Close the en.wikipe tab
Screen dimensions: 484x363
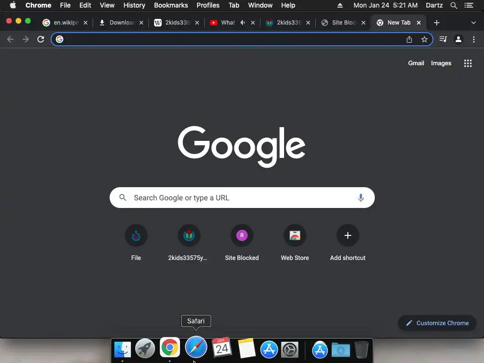(x=86, y=23)
